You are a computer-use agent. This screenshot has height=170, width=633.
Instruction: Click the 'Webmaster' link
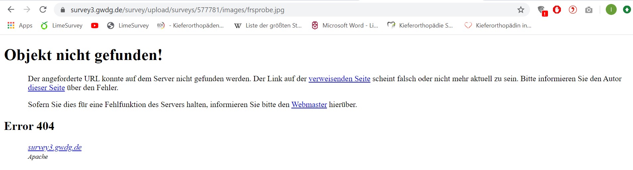coord(309,105)
